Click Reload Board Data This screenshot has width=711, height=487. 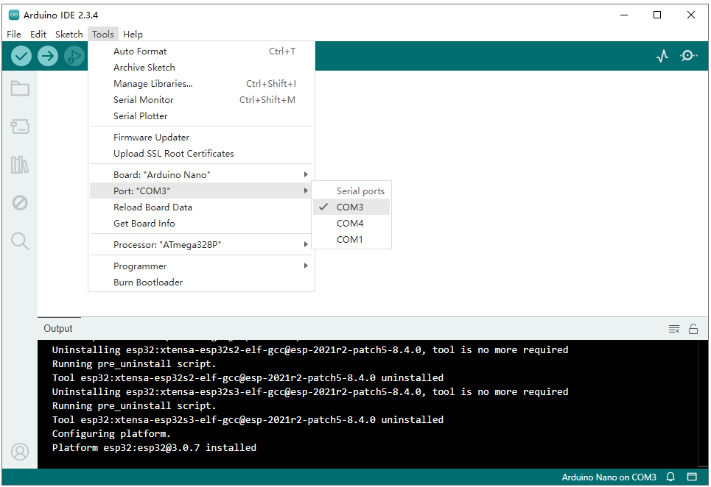click(x=201, y=207)
